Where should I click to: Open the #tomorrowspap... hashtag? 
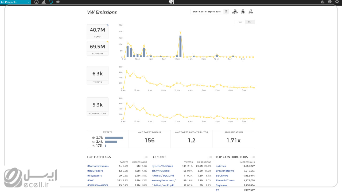[x=98, y=166]
